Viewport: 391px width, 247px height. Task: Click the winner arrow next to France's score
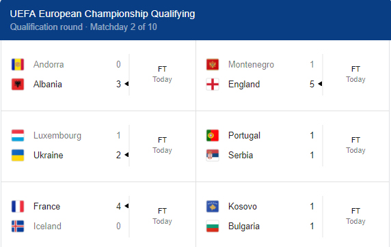click(126, 205)
